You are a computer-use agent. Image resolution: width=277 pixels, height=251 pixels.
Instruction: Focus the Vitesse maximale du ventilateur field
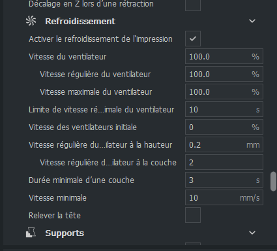pyautogui.click(x=224, y=92)
